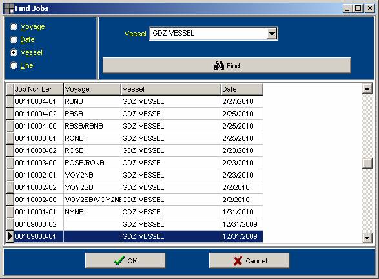This screenshot has width=379, height=279.
Task: Click row selector for job 00110004-01
Action: click(x=10, y=101)
